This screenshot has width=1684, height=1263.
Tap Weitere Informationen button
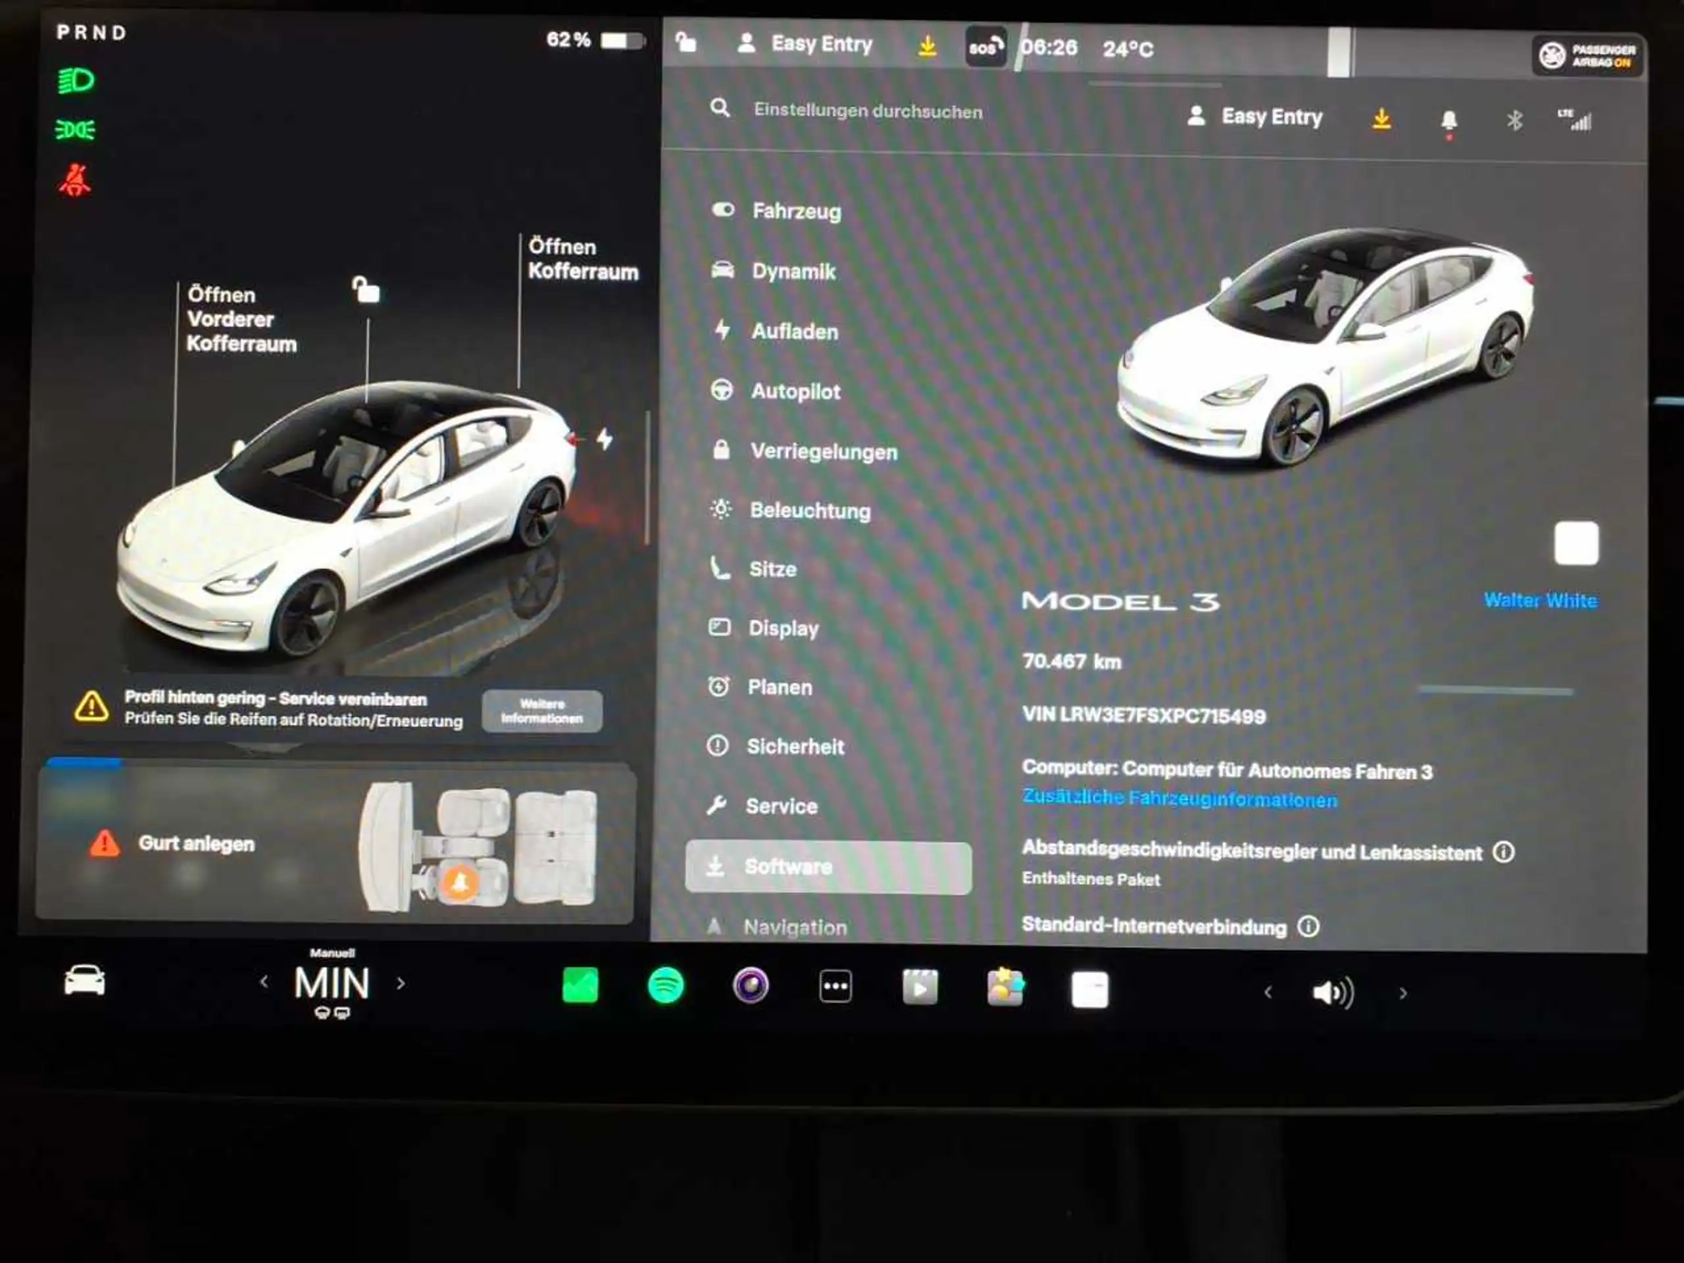(x=542, y=711)
